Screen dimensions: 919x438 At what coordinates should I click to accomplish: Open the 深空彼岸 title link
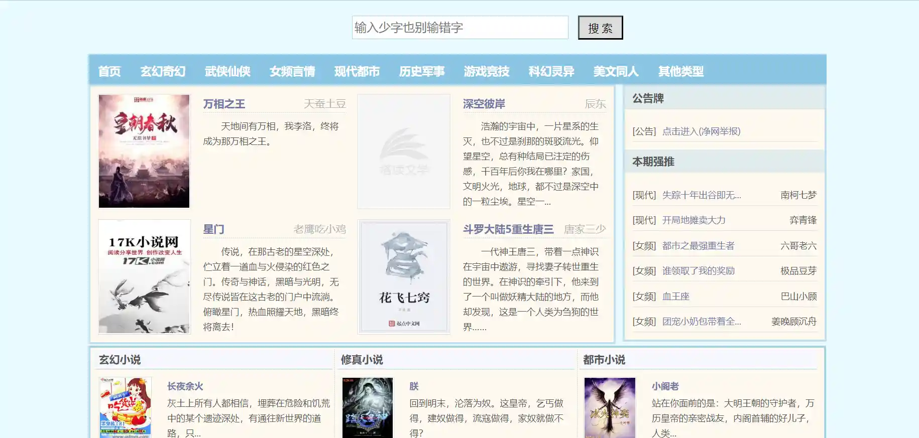click(484, 104)
